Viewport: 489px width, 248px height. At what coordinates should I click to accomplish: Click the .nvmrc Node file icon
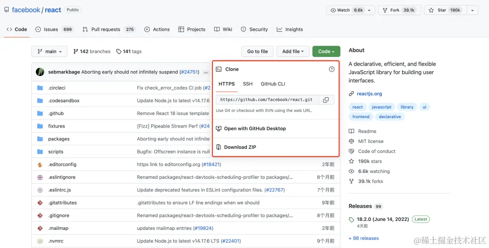[40, 241]
